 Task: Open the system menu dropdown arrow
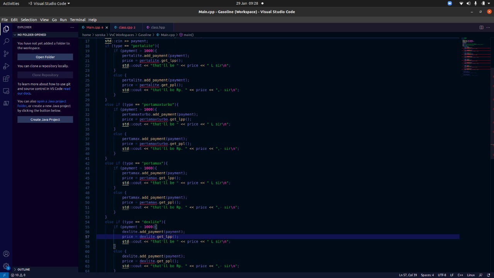point(489,3)
